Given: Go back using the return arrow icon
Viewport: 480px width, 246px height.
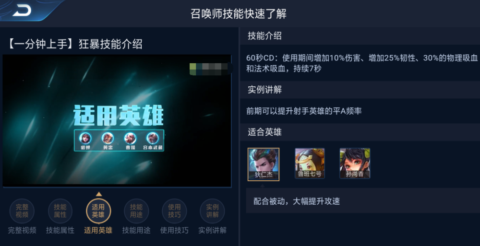Looking at the screenshot, I should [x=22, y=11].
